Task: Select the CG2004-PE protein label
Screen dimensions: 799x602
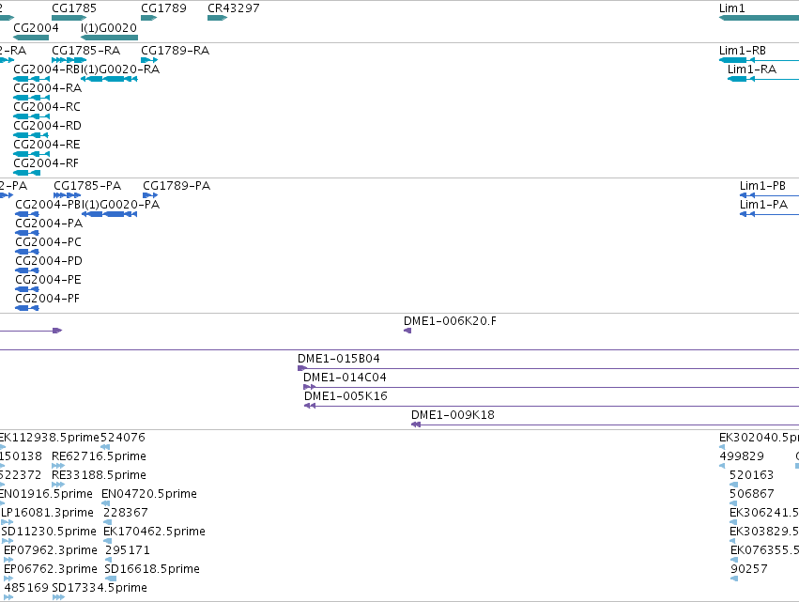Action: coord(49,280)
